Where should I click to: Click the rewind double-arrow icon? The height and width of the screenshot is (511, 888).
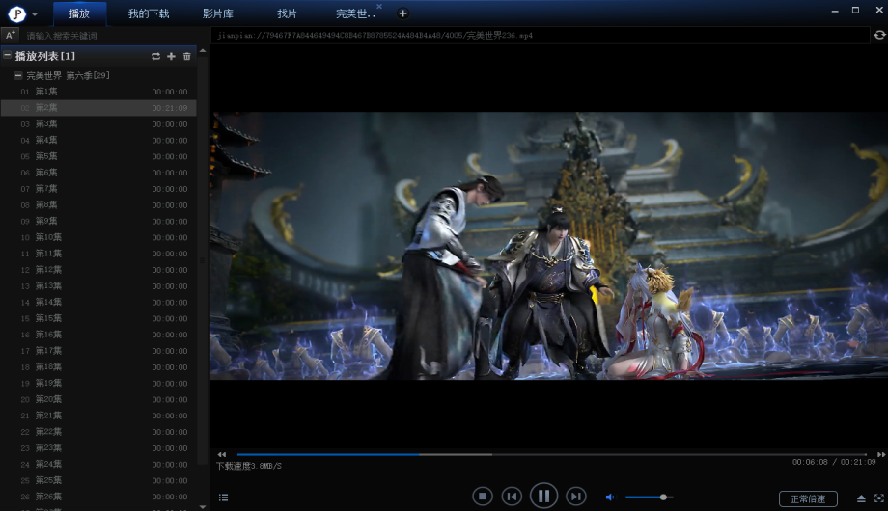click(x=221, y=454)
